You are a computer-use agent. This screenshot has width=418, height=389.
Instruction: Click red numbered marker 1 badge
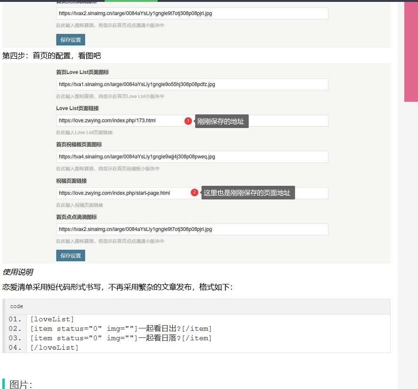[188, 121]
